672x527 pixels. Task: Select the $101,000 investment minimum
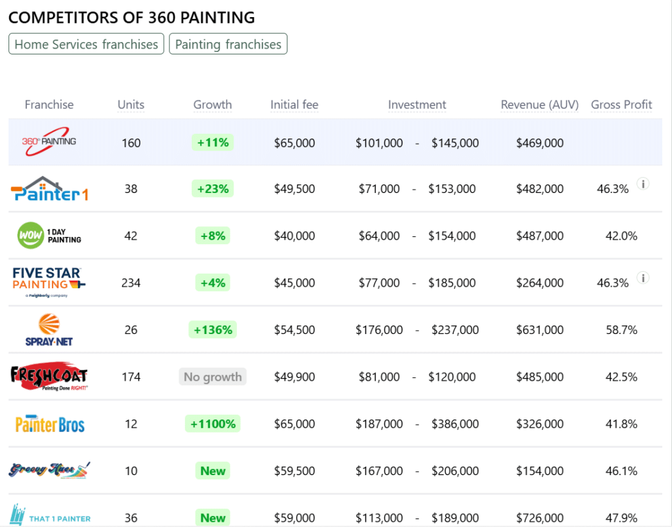[379, 142]
